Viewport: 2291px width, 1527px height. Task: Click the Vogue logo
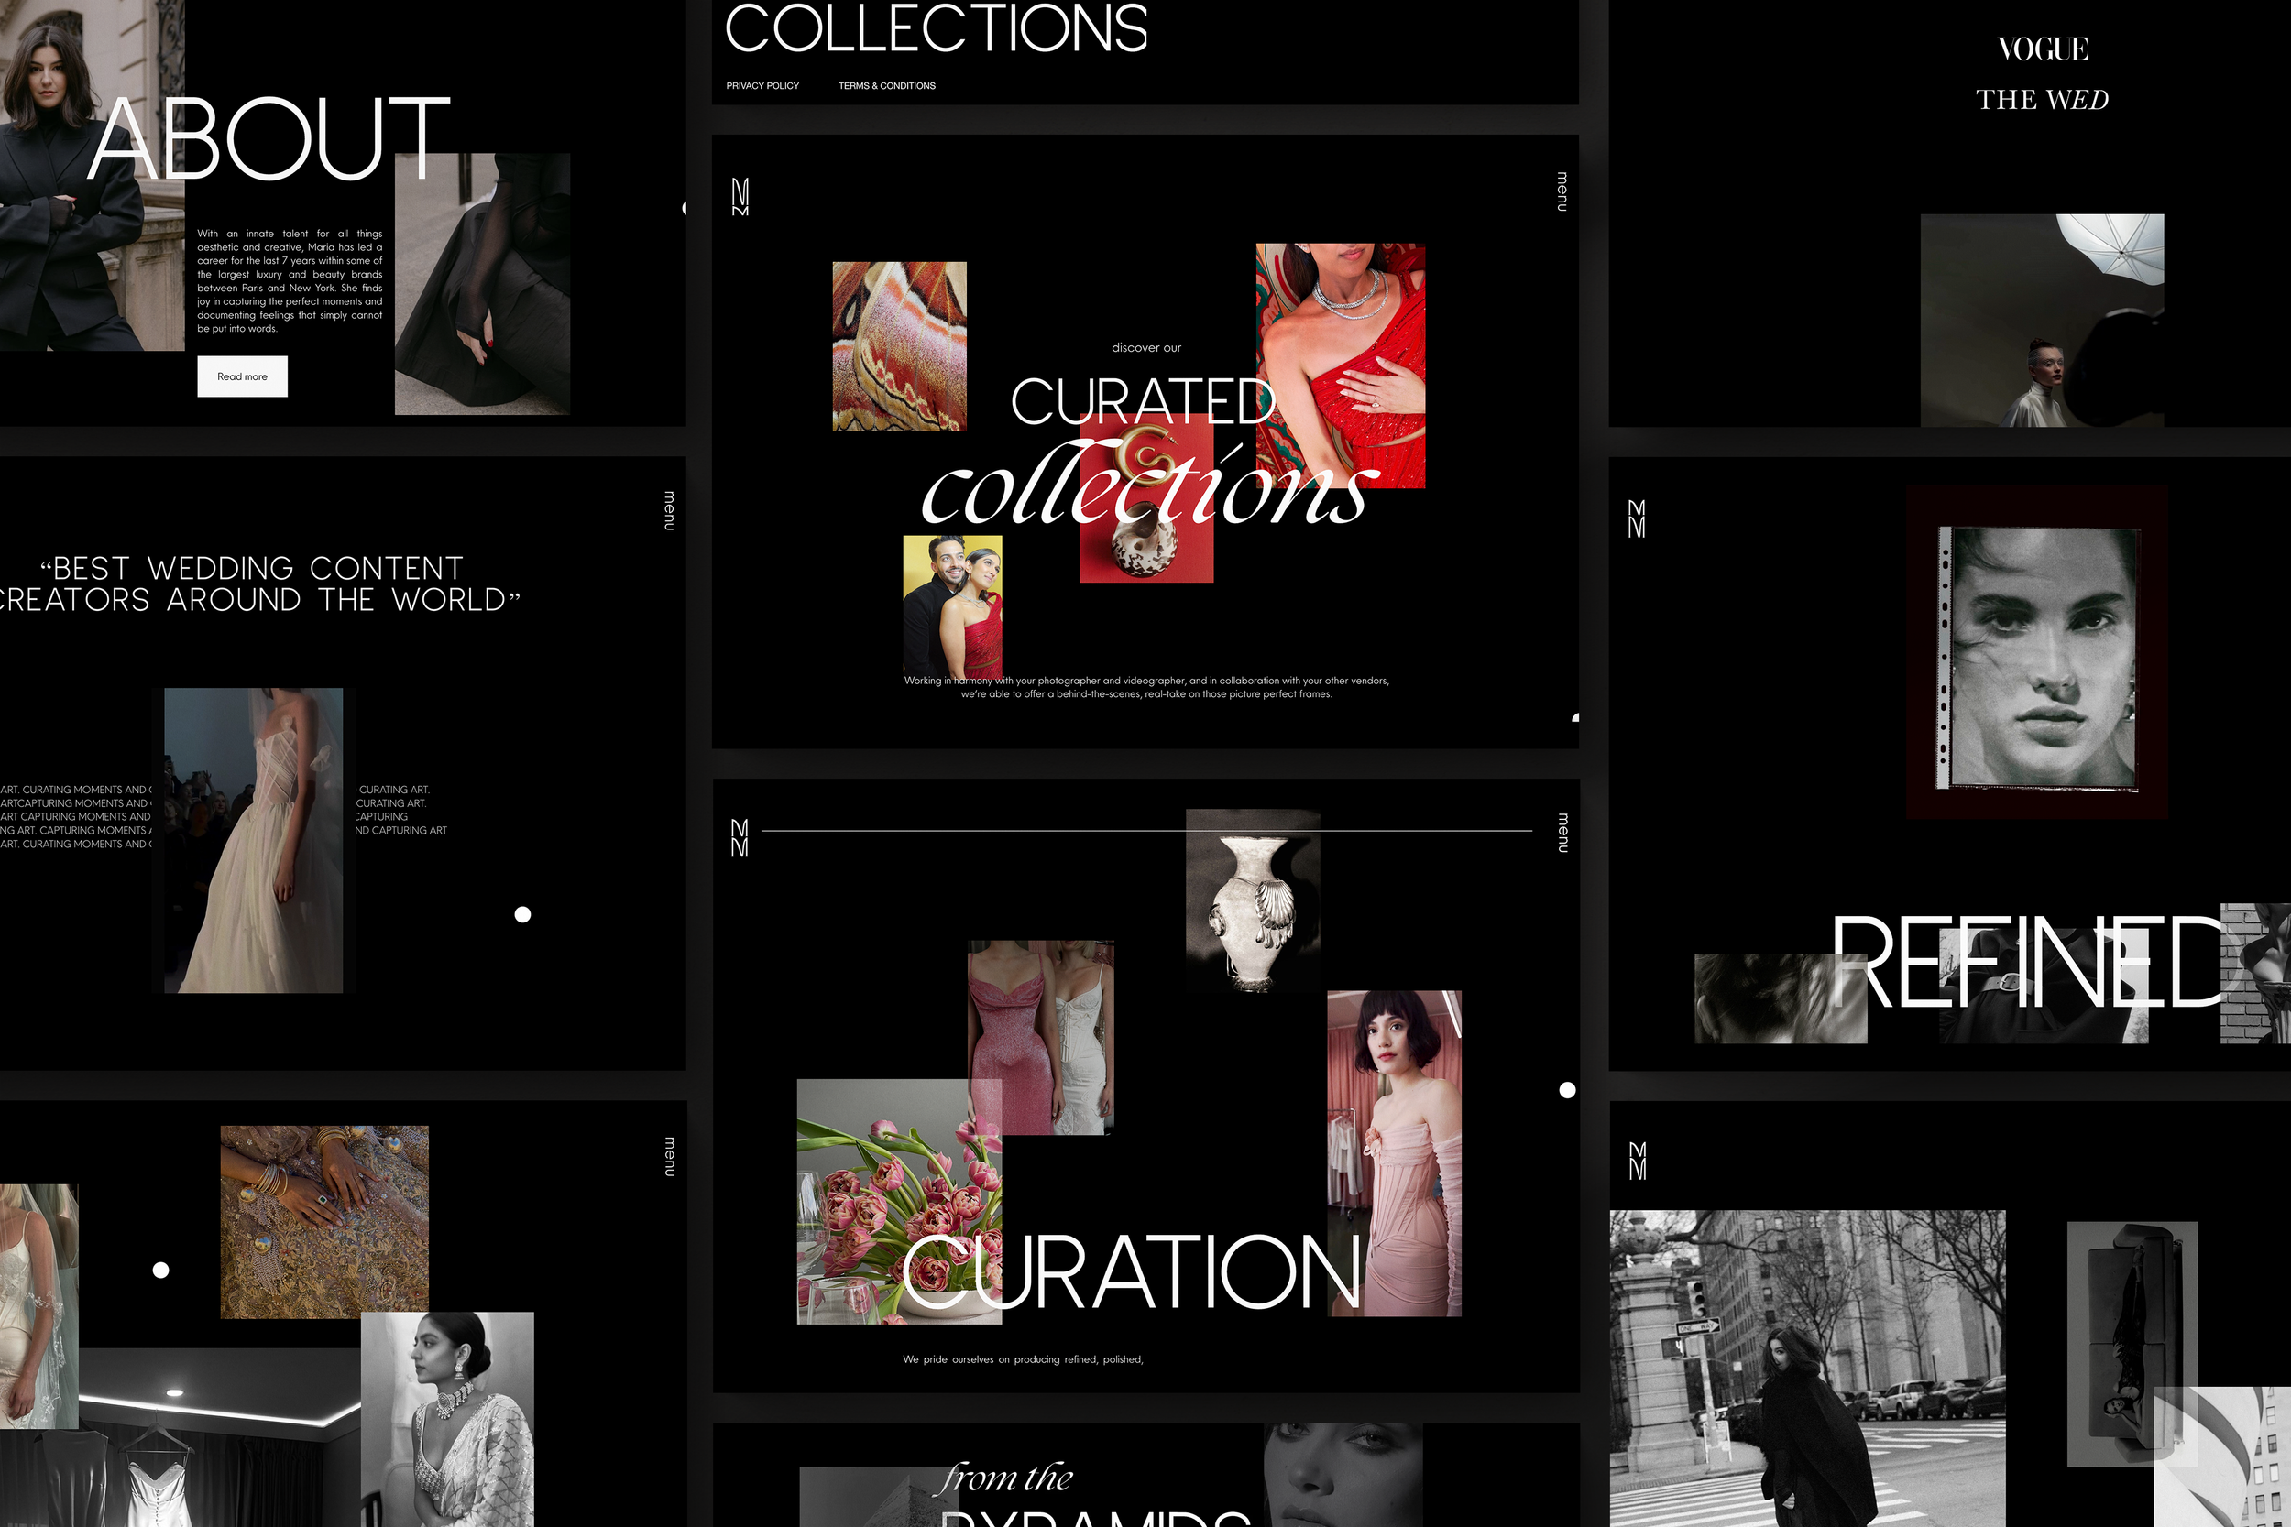(x=2043, y=49)
